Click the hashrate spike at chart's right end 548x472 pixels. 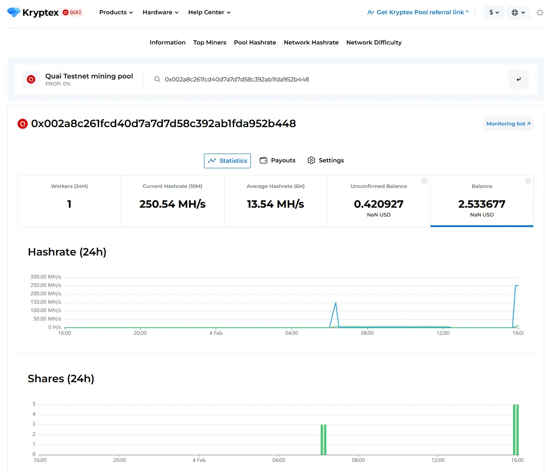[516, 286]
